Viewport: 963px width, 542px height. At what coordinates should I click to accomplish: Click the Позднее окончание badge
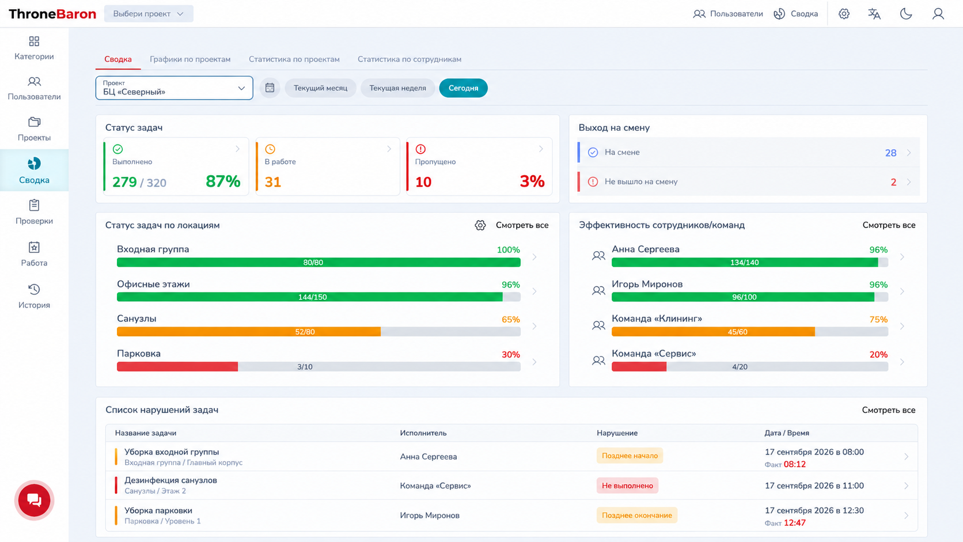[x=636, y=515]
